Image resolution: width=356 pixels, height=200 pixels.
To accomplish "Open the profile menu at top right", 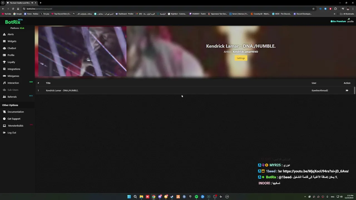I will [350, 21].
